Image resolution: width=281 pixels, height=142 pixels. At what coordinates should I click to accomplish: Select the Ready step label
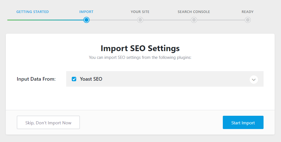click(x=247, y=12)
